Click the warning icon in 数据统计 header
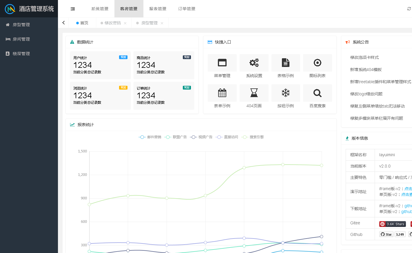Viewport: 412px width, 253px height. point(72,42)
